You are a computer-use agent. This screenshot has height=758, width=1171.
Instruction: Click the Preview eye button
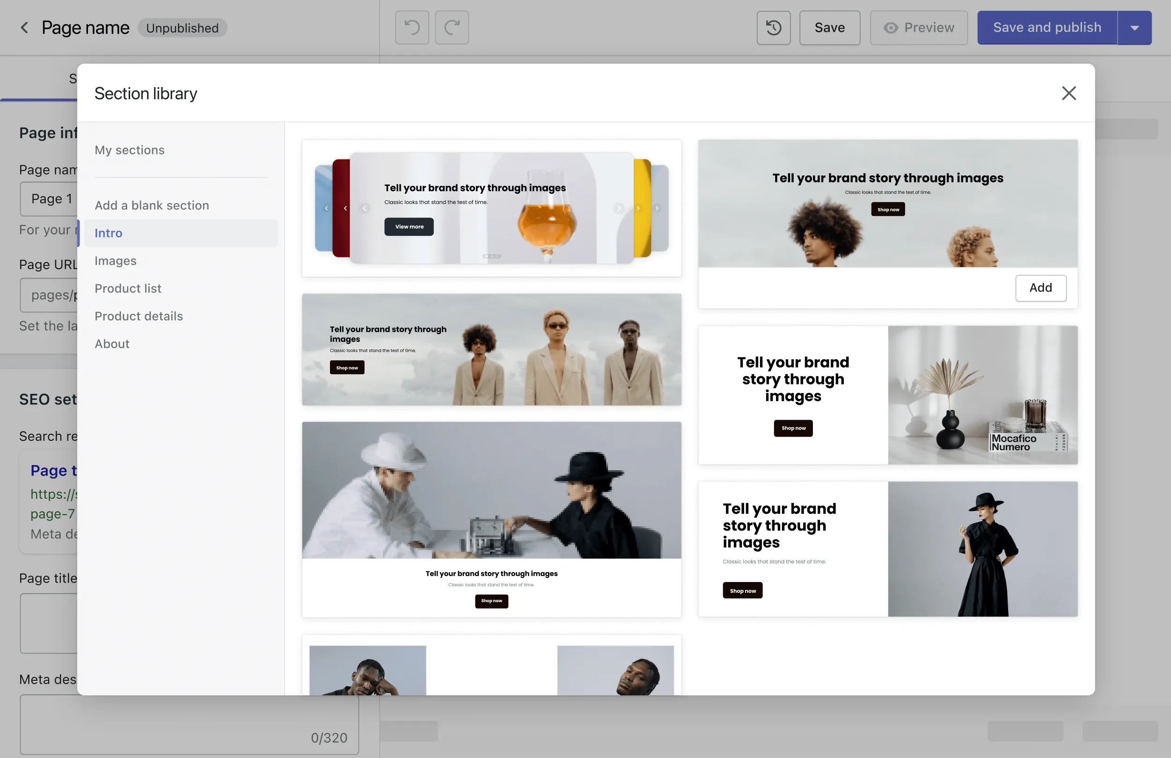[919, 28]
